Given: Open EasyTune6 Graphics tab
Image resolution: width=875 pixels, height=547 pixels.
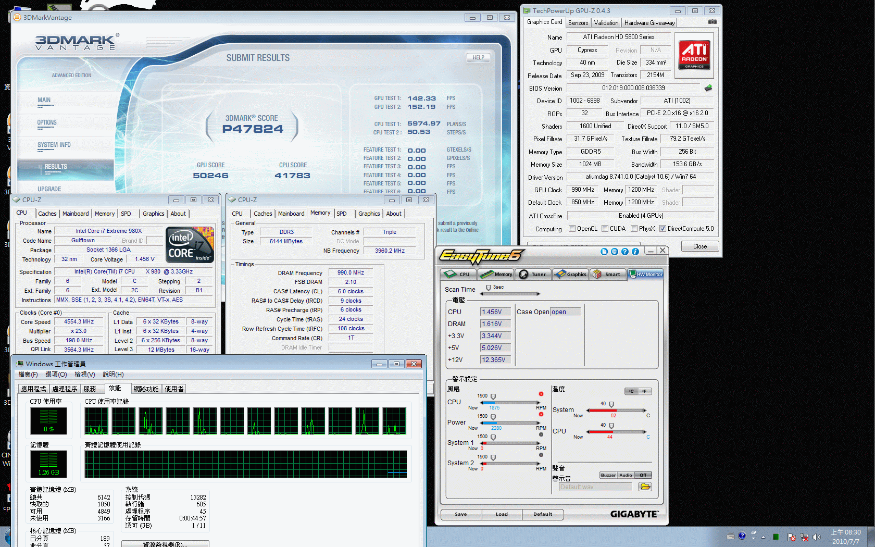Looking at the screenshot, I should (x=570, y=274).
